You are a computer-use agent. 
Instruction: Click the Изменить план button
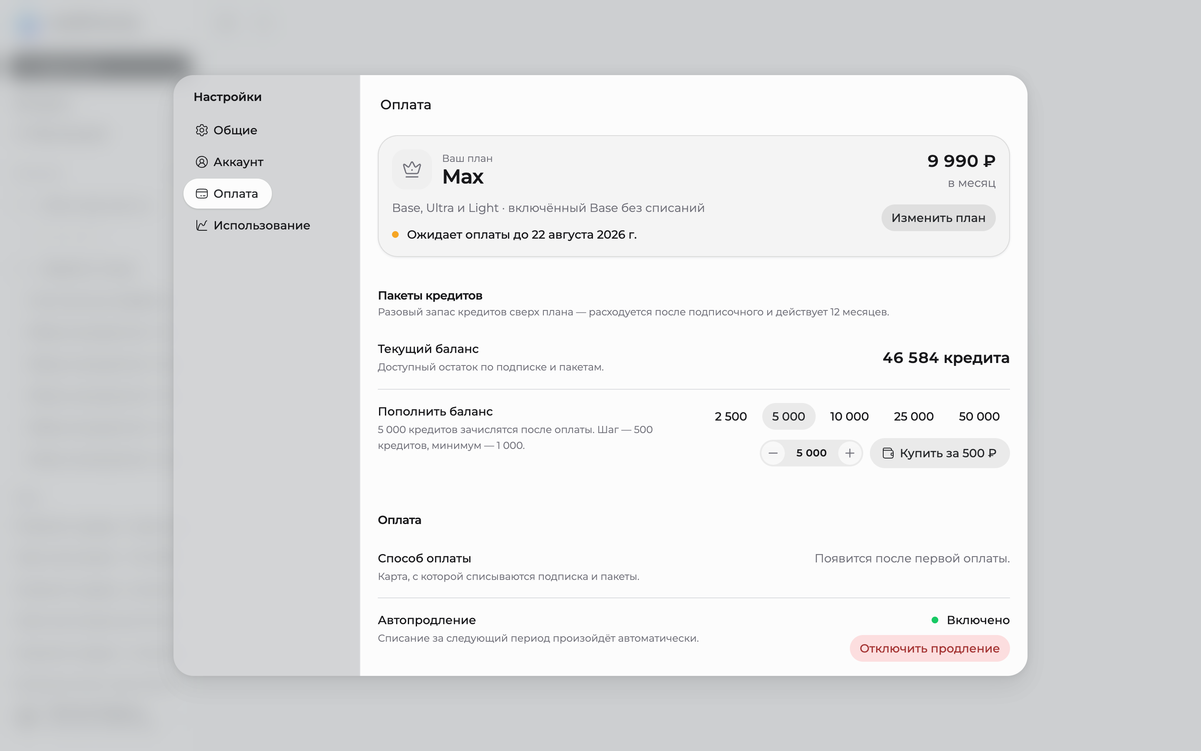(x=938, y=217)
